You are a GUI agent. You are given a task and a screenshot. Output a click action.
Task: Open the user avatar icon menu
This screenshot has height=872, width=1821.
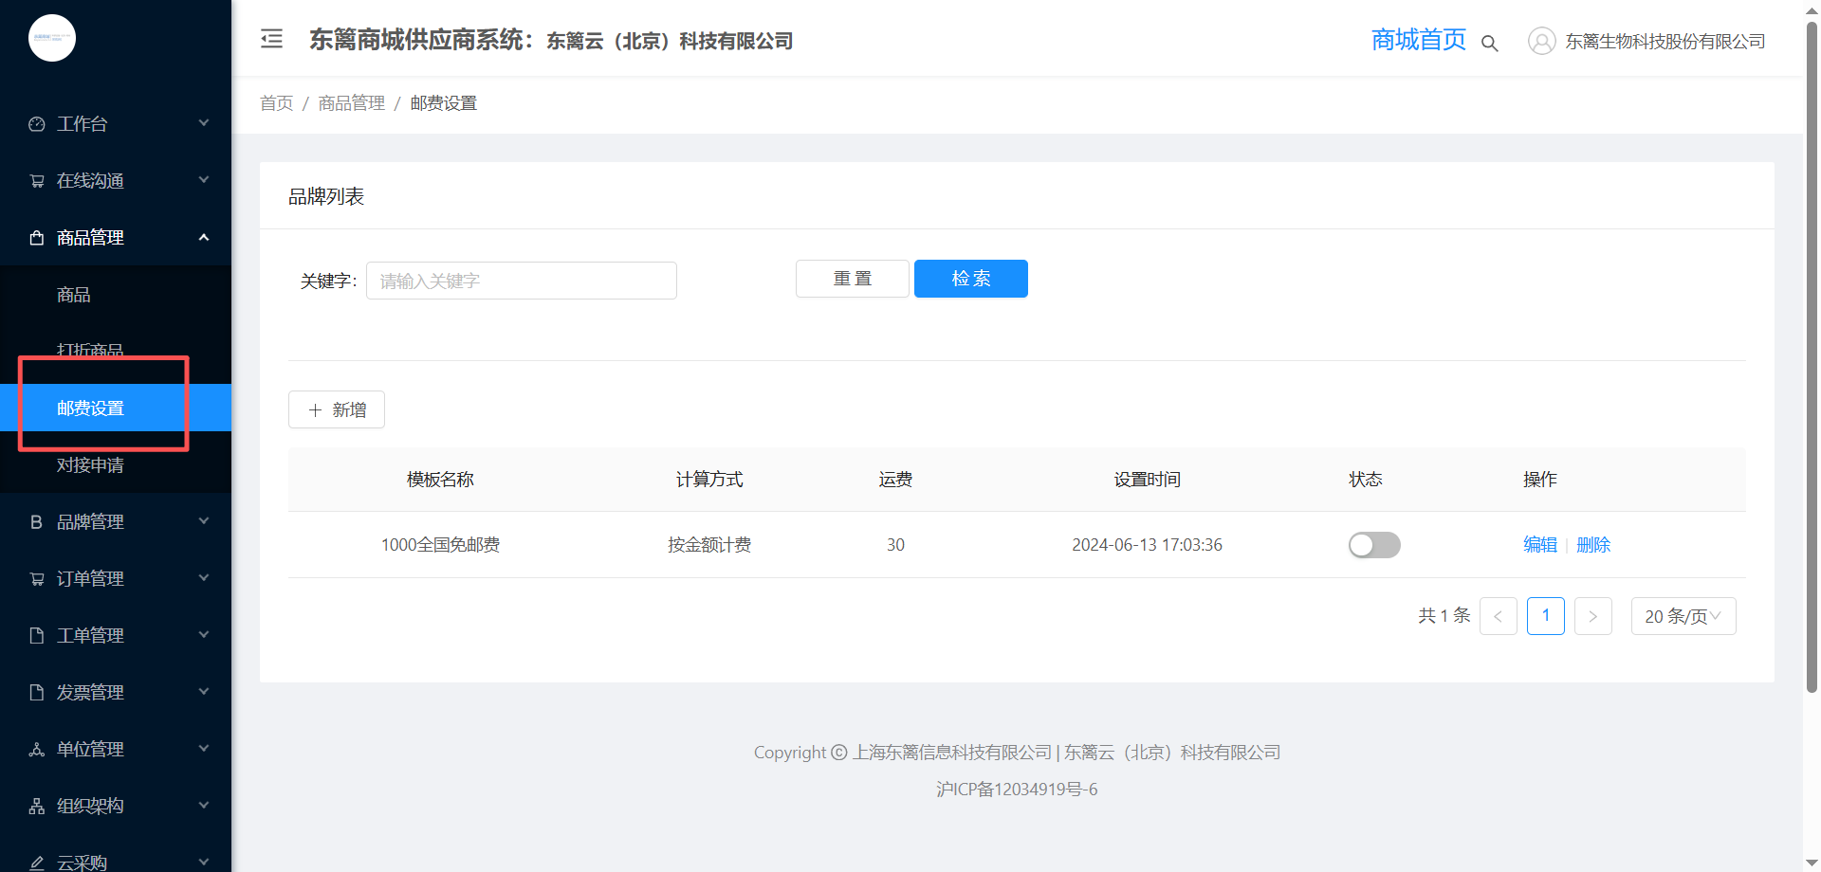click(1541, 41)
